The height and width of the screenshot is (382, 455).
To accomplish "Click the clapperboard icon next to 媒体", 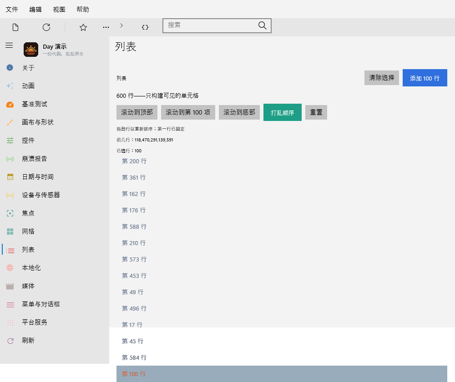I will 10,286.
